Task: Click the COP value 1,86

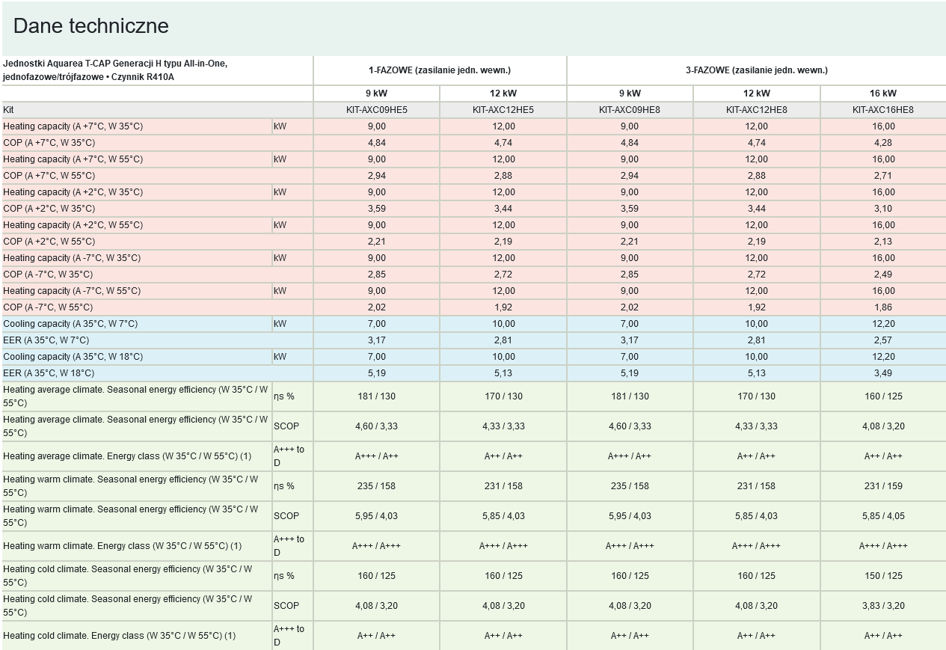Action: (882, 307)
